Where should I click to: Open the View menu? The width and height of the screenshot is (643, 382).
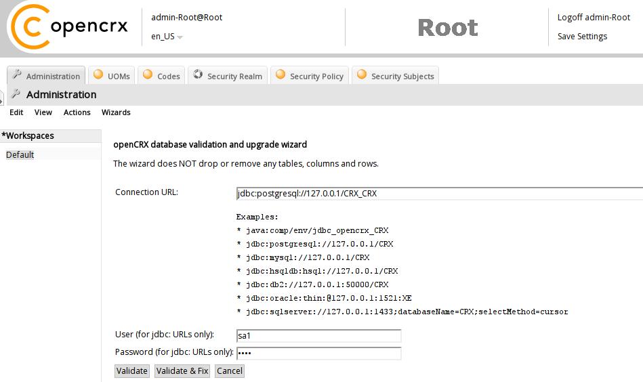43,112
